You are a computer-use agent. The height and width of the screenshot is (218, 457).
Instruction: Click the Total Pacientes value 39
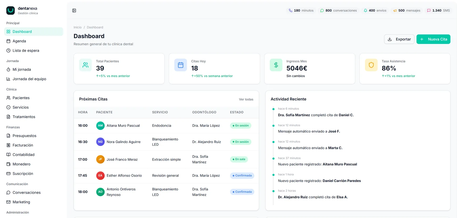click(x=100, y=68)
